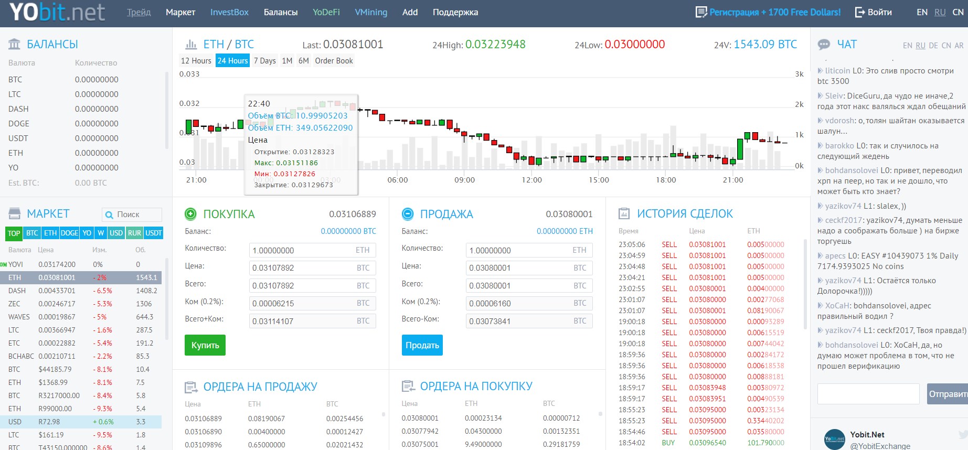This screenshot has height=450, width=968.
Task: Click the market list scrollbar
Action: pos(167,299)
